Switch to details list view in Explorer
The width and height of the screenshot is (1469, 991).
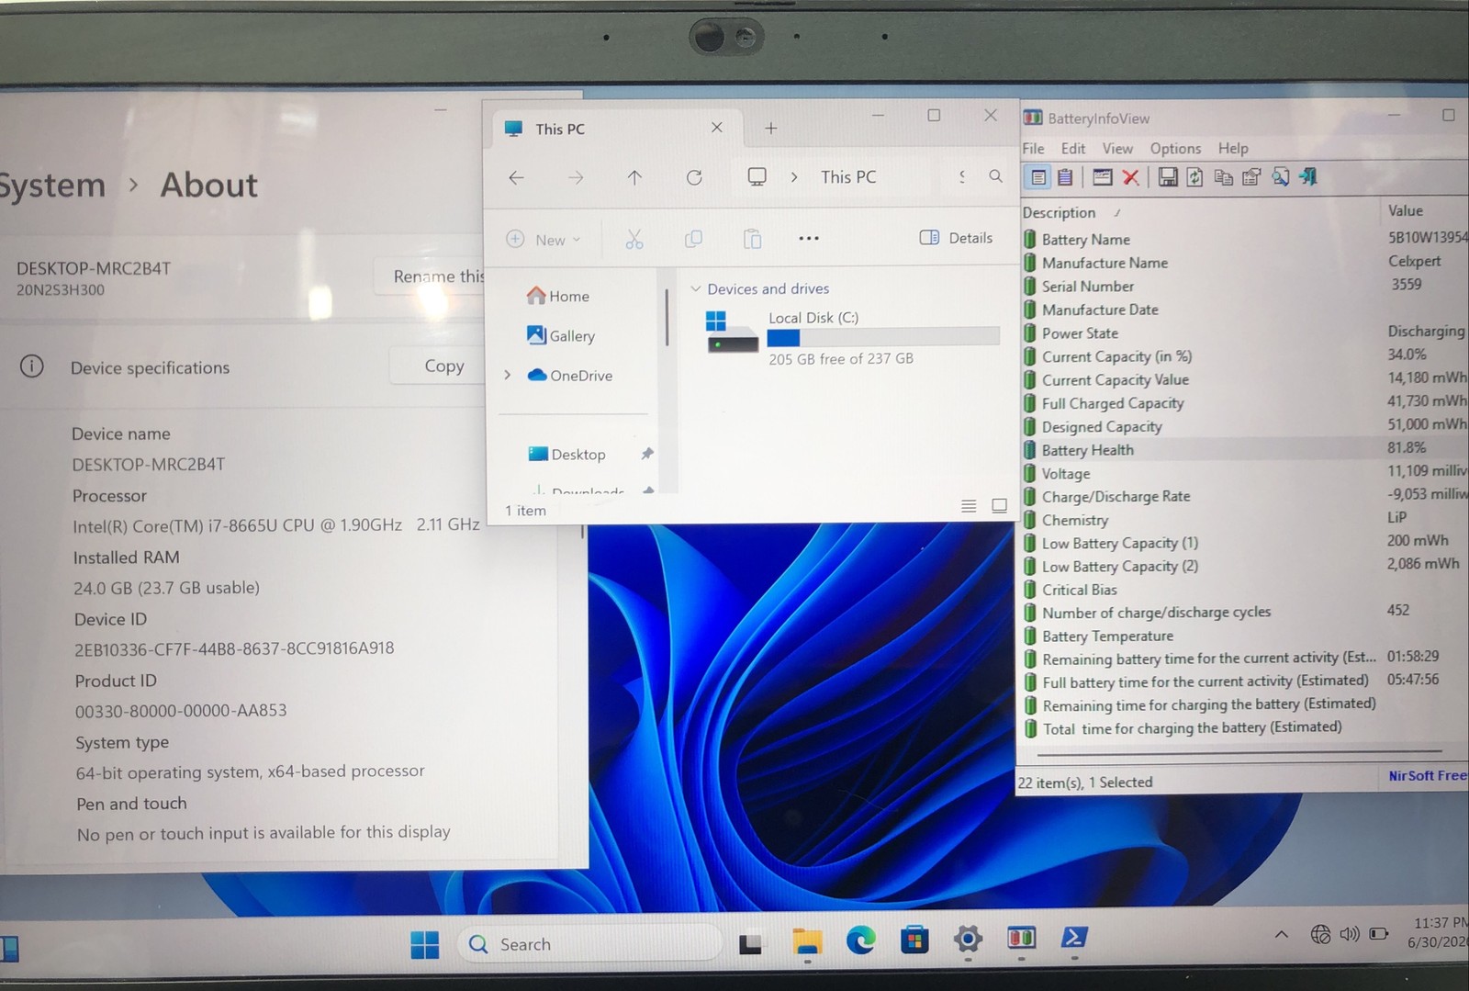click(x=969, y=506)
